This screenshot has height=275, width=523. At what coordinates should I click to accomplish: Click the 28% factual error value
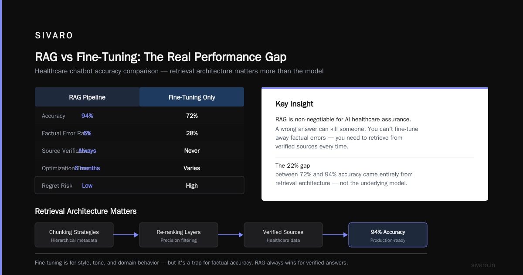(192, 133)
